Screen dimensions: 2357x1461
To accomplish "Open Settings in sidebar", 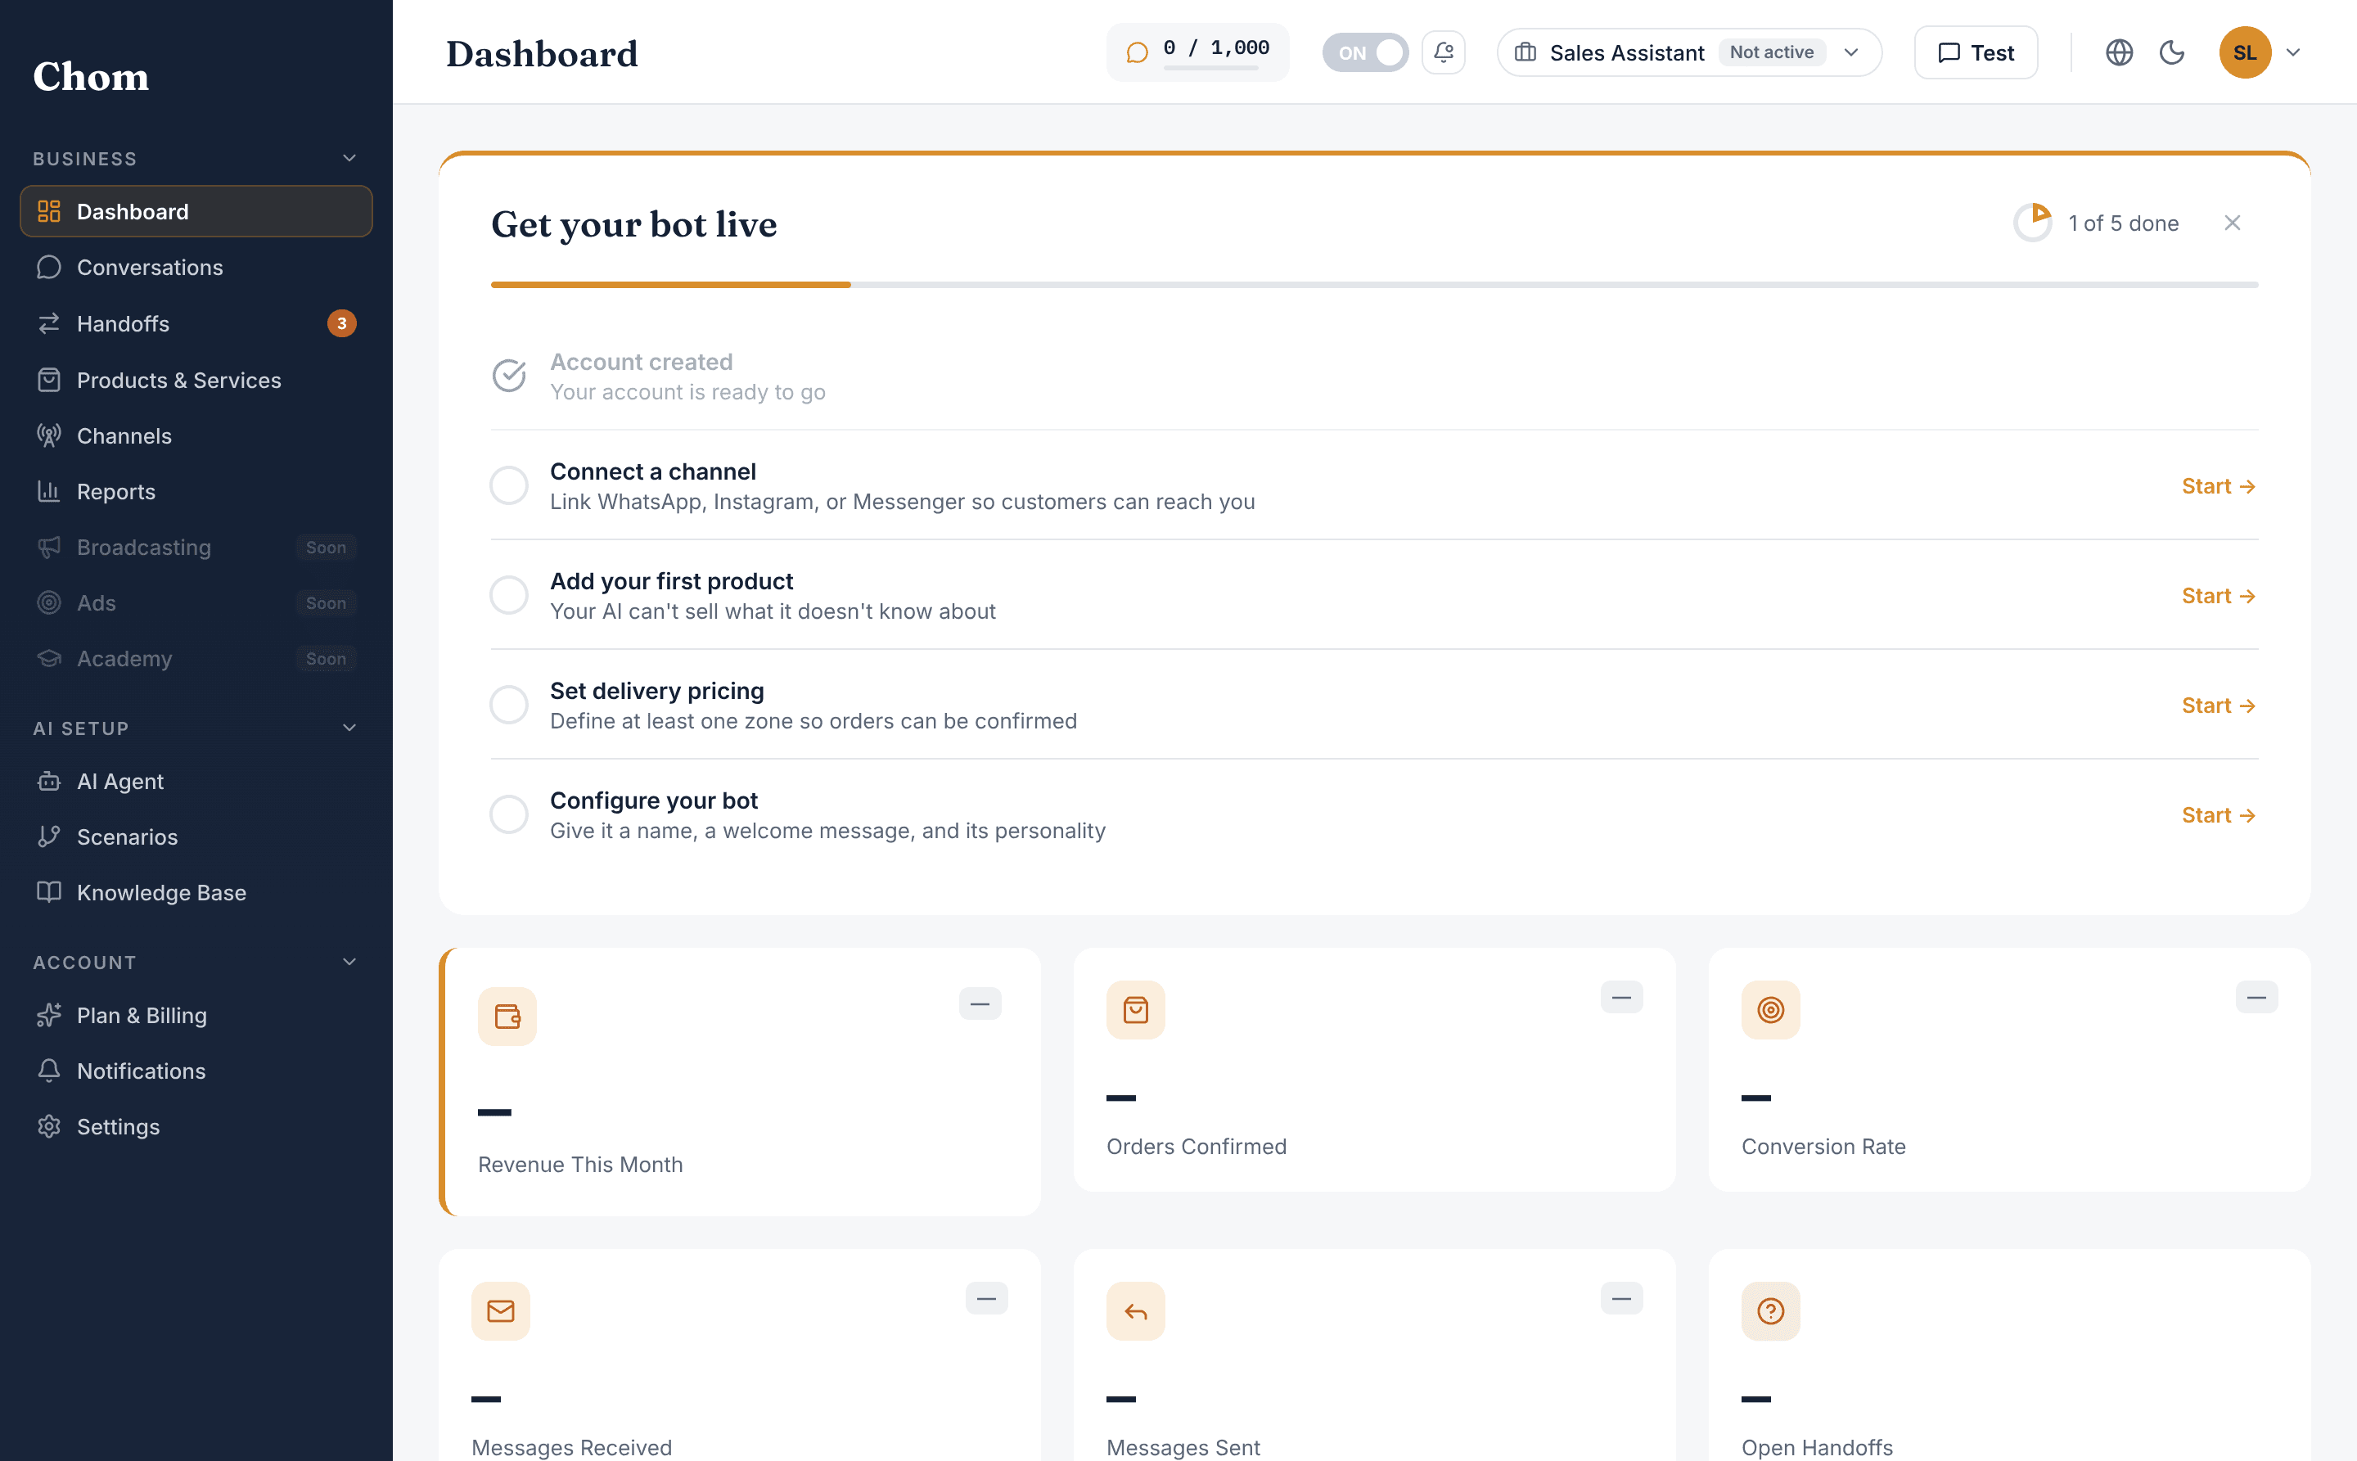I will click(196, 1127).
